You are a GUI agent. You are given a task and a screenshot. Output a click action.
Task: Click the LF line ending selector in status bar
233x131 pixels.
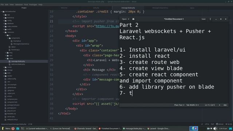202,124
